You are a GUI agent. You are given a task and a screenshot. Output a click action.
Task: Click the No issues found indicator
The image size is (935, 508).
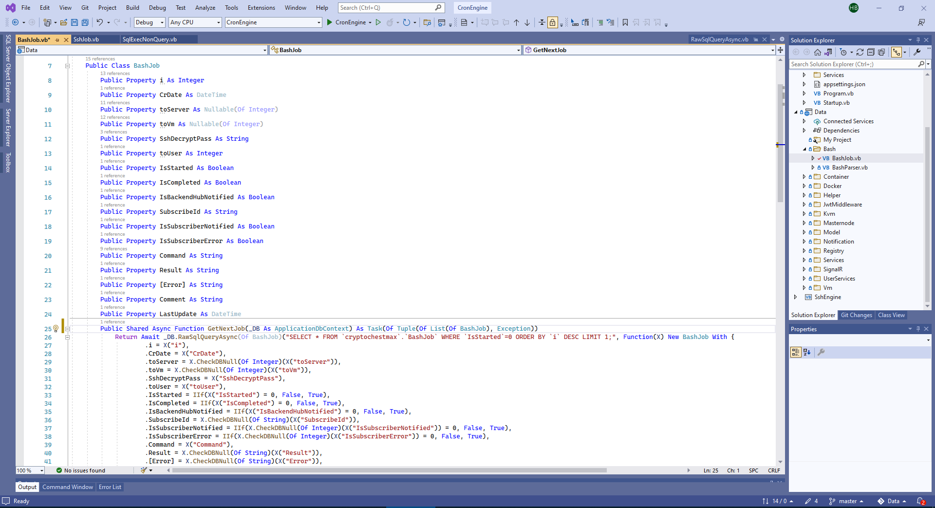80,470
